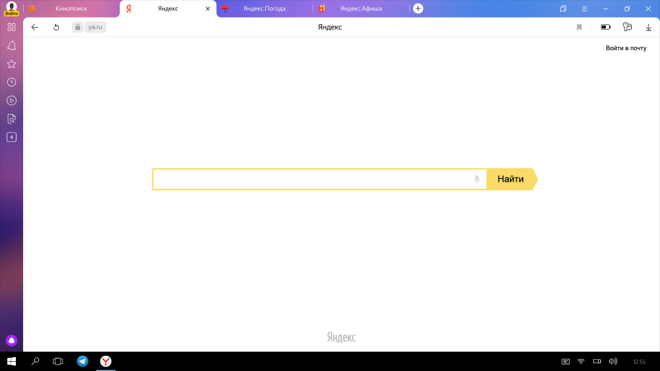Open history clock icon in sidebar
660x371 pixels.
pos(11,82)
